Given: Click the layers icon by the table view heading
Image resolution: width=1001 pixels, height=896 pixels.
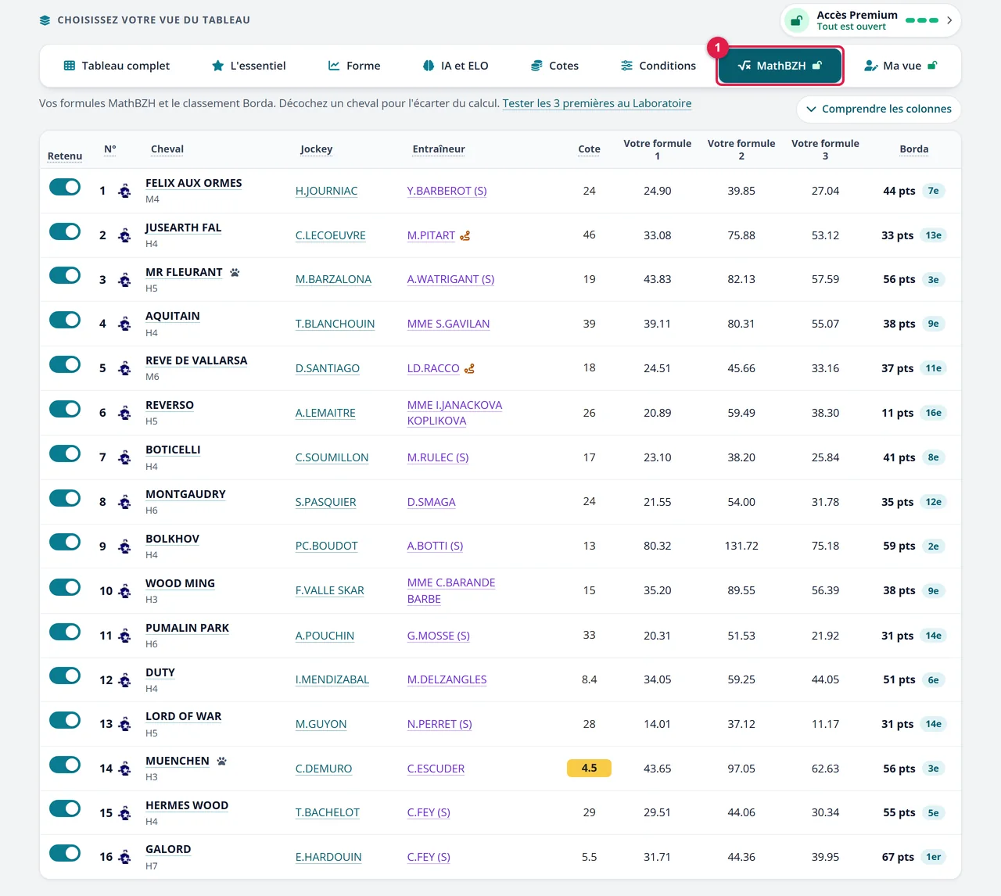Looking at the screenshot, I should 45,20.
